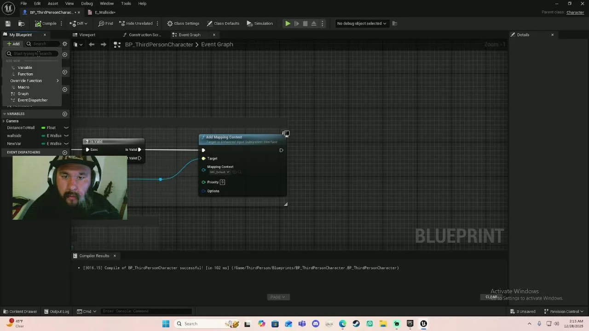Close the Event Graph tab
Image resolution: width=589 pixels, height=331 pixels.
[214, 35]
